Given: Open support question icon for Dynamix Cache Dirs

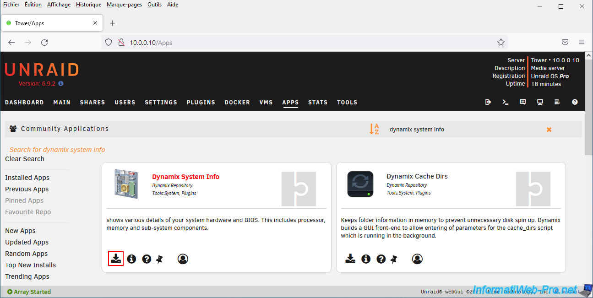Looking at the screenshot, I should coord(381,259).
